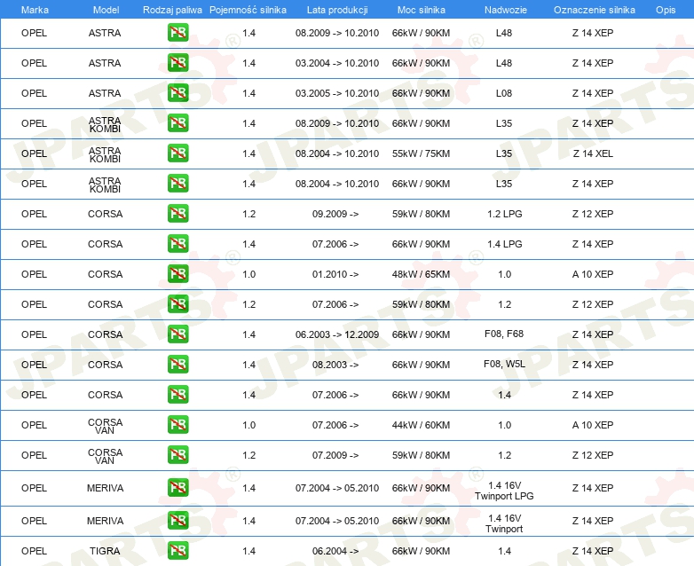The image size is (694, 566).
Task: Click fuel icon in CORSA VAN 1.0 row
Action: click(x=177, y=424)
